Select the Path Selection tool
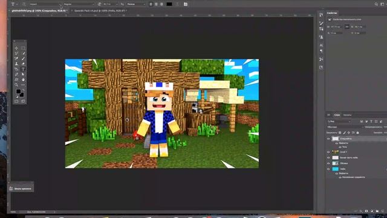 pos(23,74)
